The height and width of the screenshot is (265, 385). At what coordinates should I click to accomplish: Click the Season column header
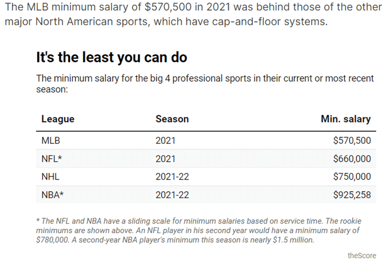coord(172,119)
